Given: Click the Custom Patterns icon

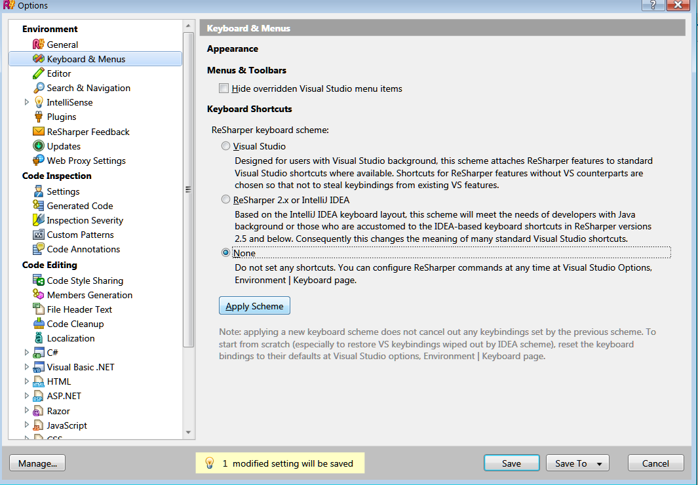Looking at the screenshot, I should pos(39,235).
